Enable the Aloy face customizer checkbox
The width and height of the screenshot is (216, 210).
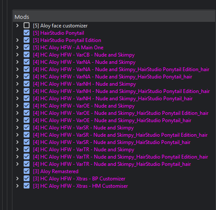tap(27, 26)
